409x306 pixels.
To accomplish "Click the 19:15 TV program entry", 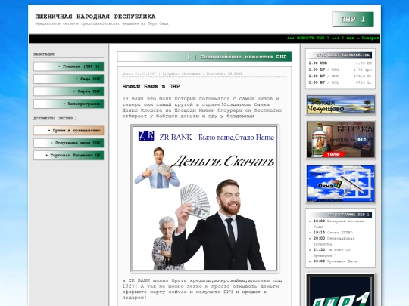I will click(x=333, y=233).
